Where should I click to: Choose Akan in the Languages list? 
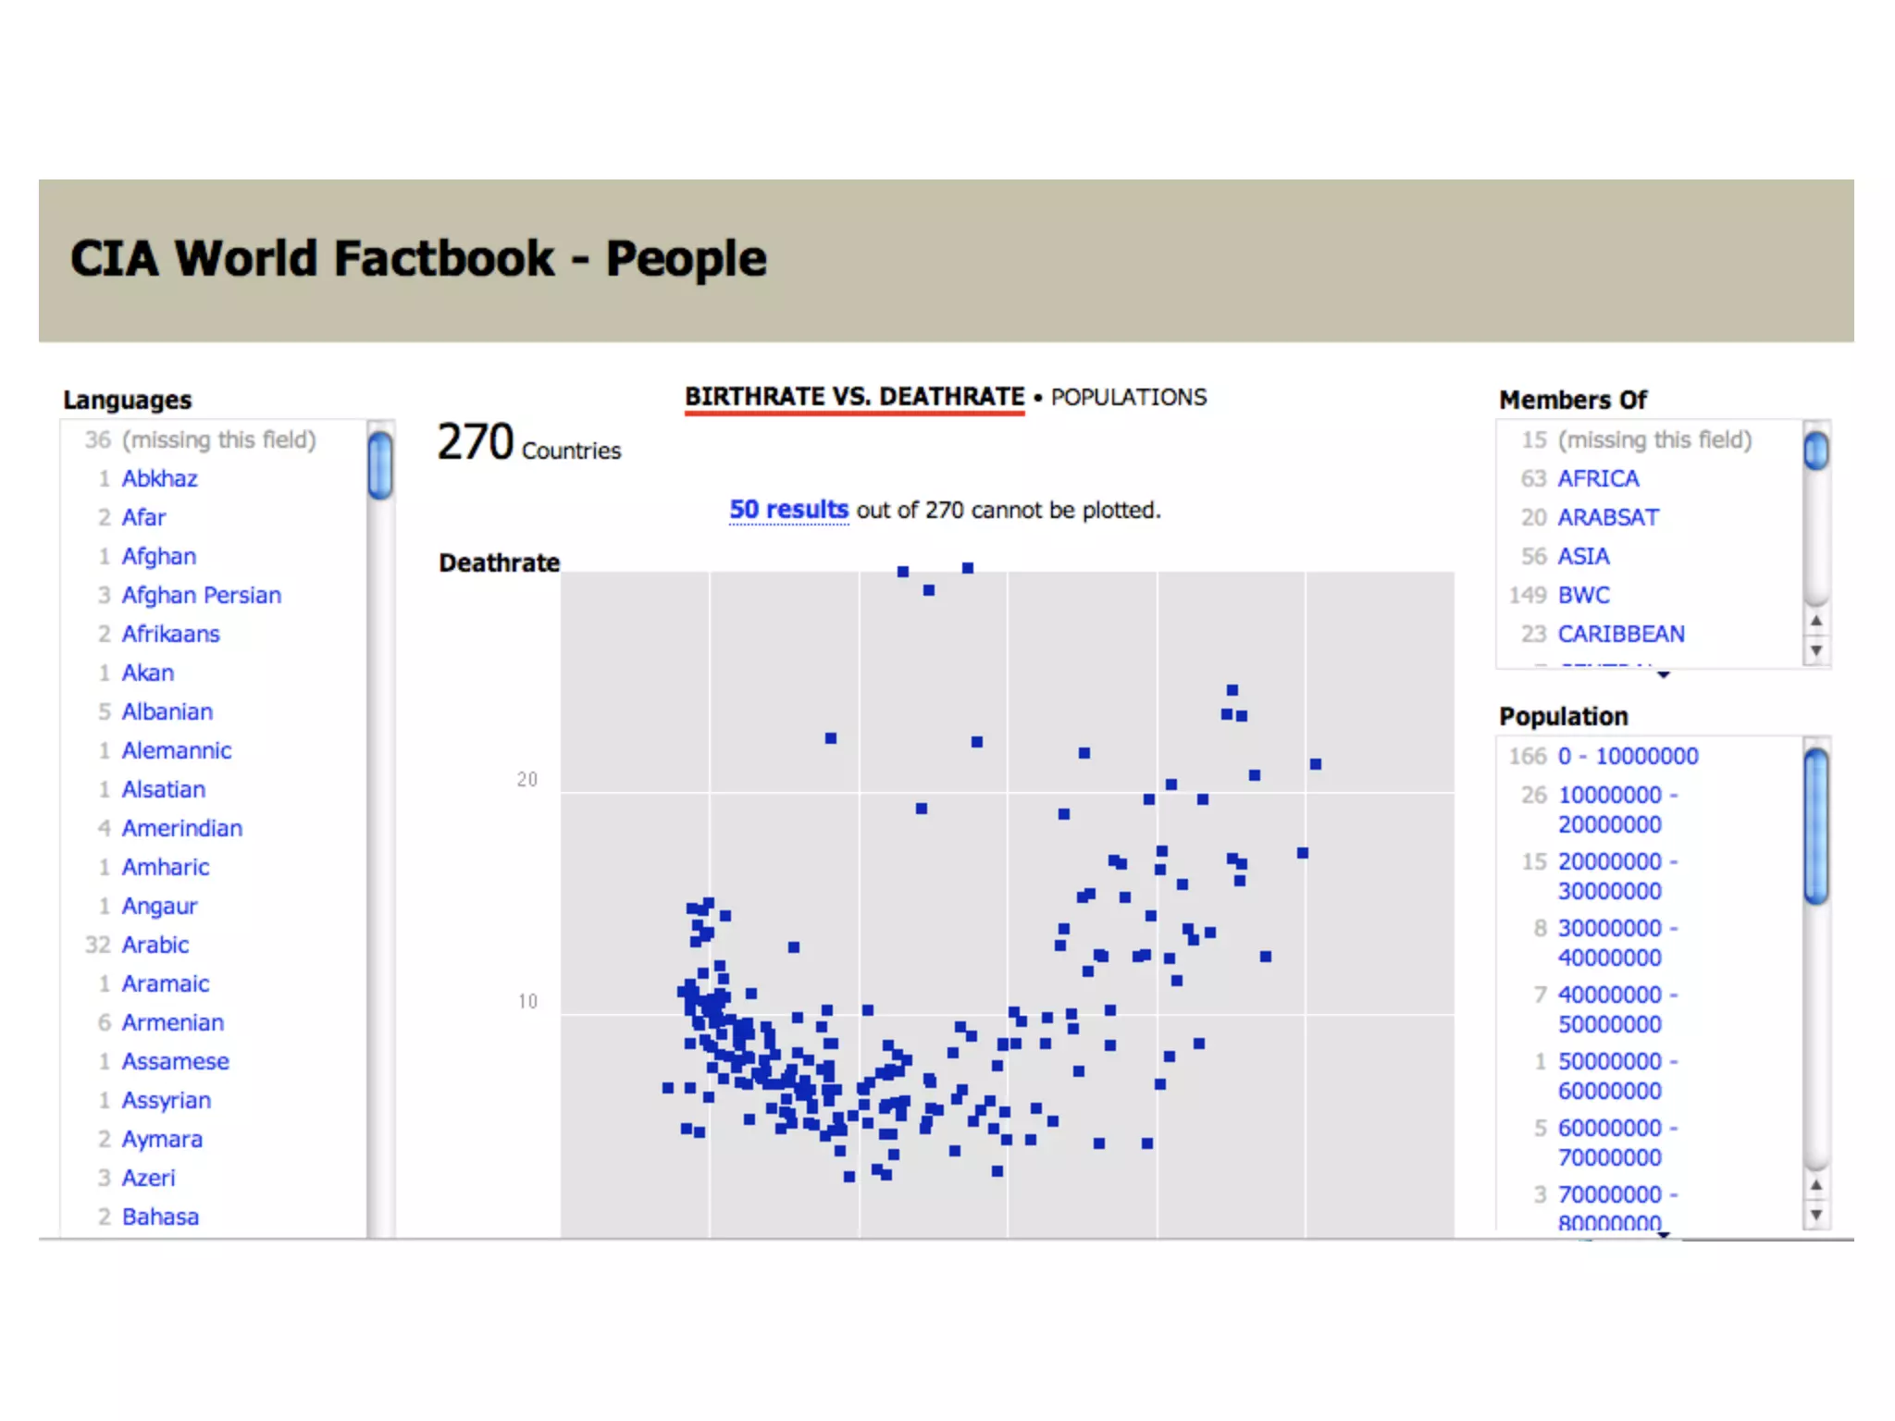click(x=148, y=673)
